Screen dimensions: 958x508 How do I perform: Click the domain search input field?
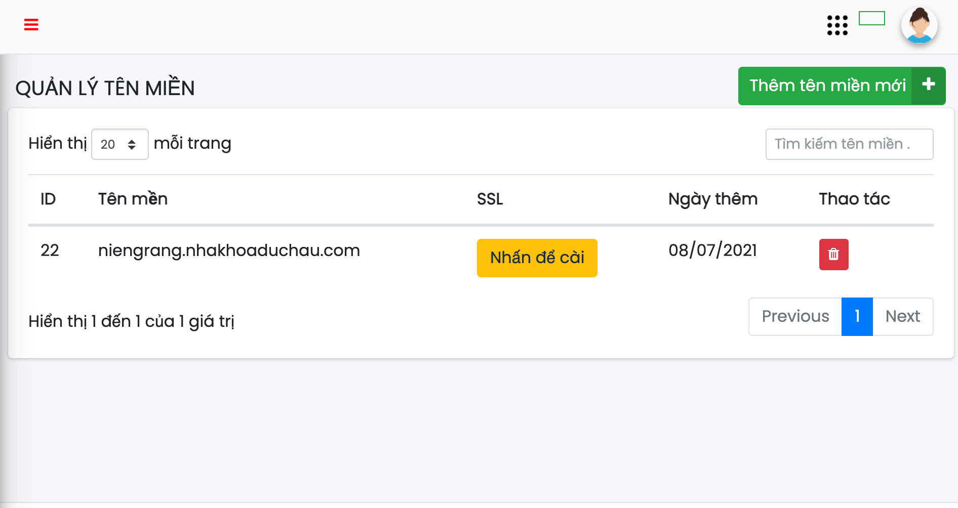click(x=849, y=144)
